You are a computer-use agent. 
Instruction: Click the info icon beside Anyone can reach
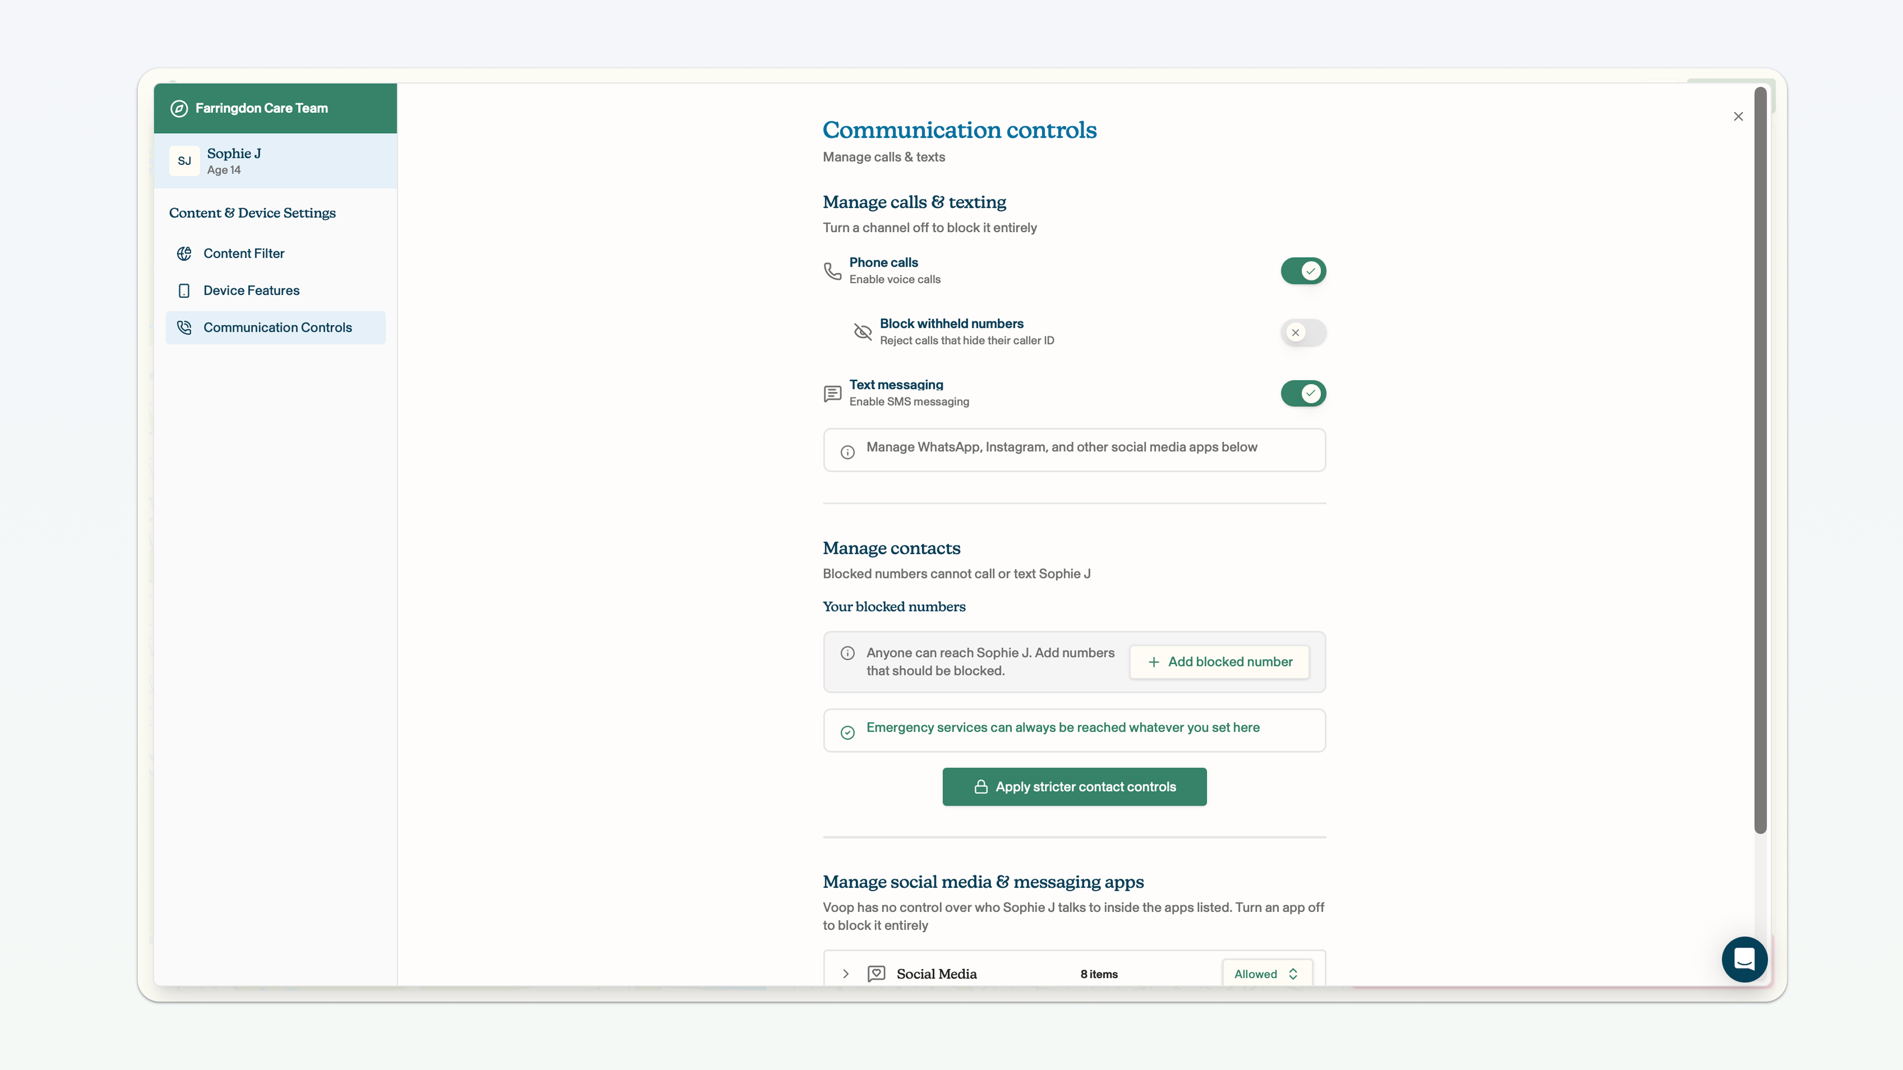847,653
